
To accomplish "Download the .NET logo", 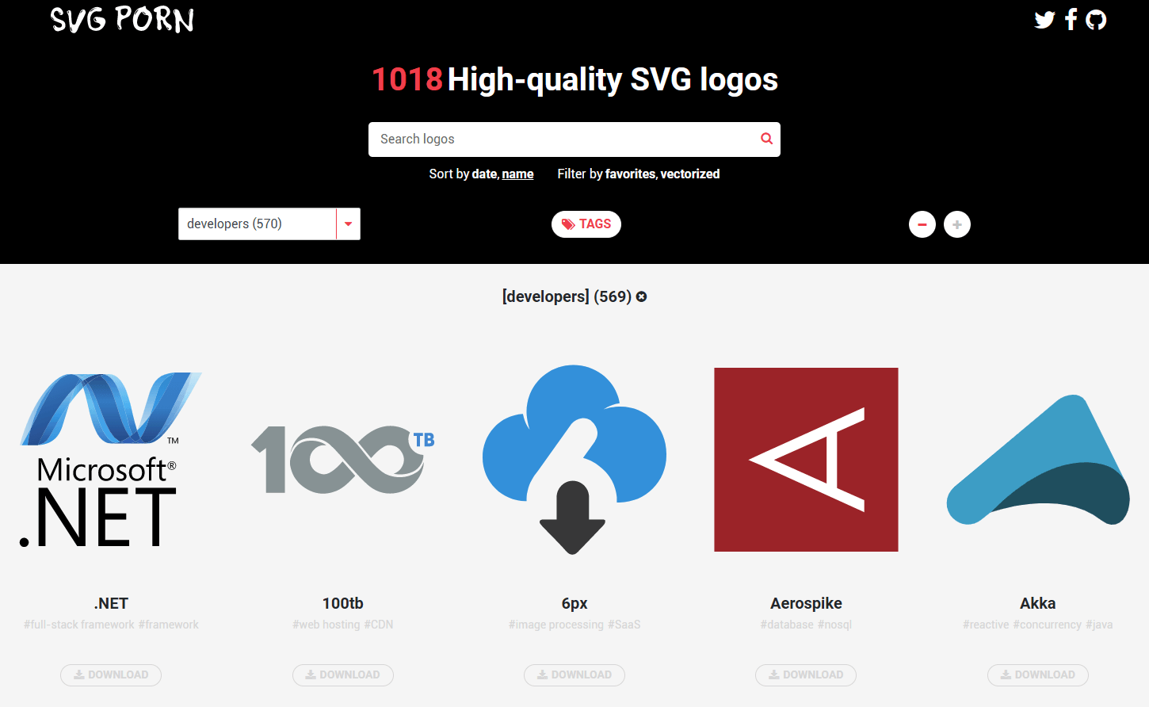I will [111, 675].
